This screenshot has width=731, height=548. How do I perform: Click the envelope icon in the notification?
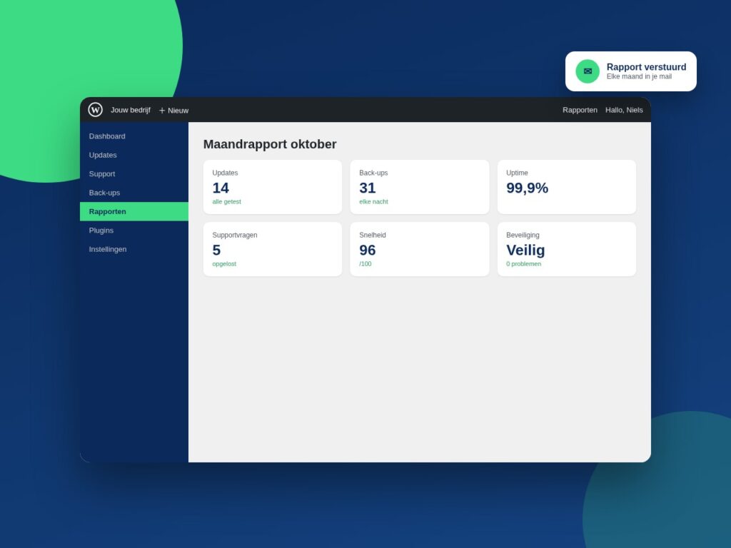coord(588,71)
